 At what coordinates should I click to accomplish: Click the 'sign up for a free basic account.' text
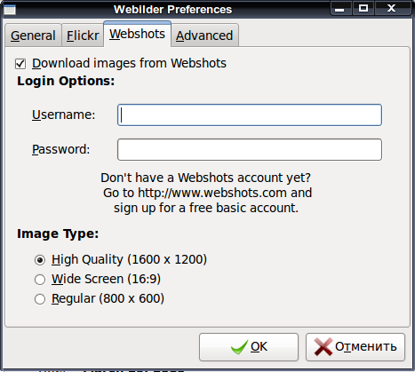coord(206,208)
